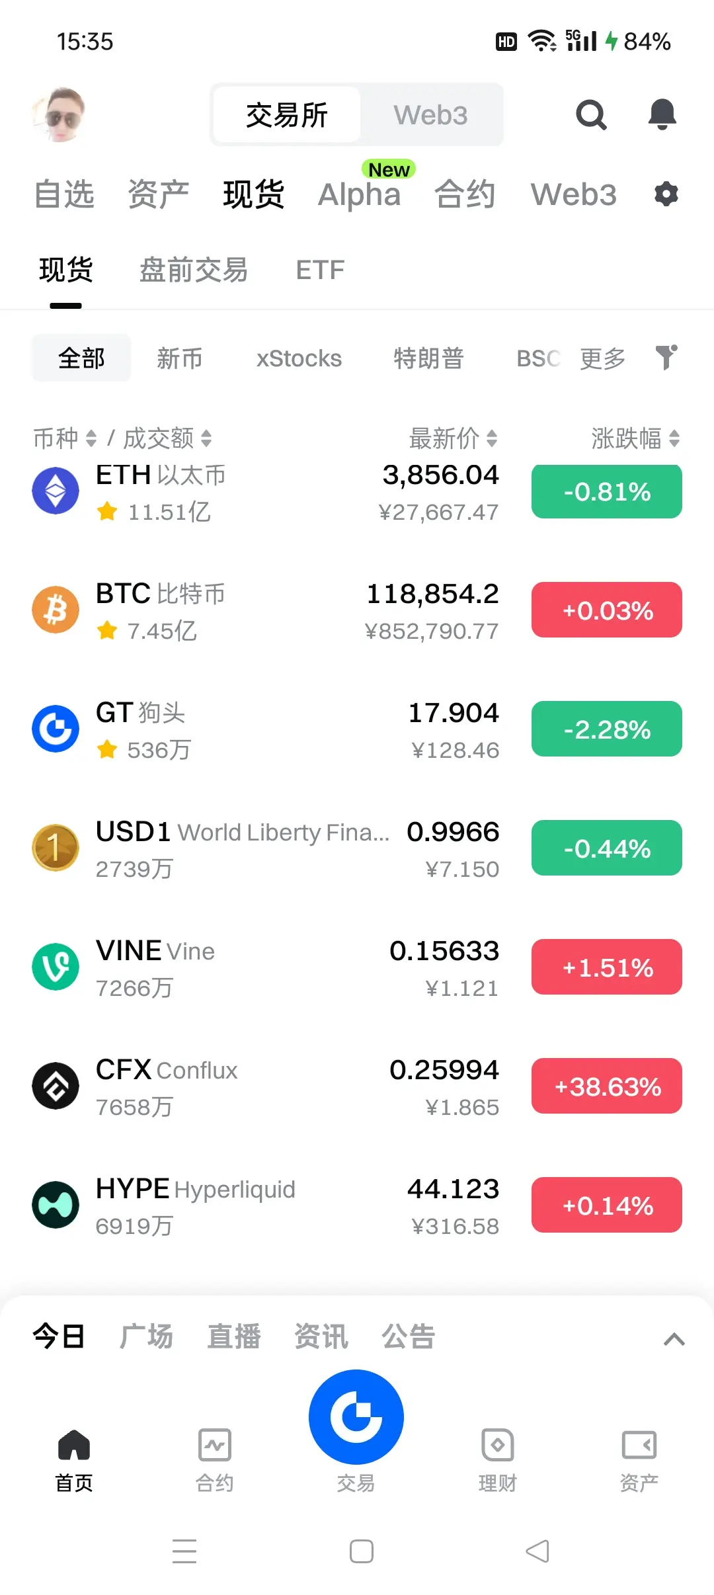Sort list by 最新价 arrows
The width and height of the screenshot is (714, 1595).
click(x=492, y=438)
